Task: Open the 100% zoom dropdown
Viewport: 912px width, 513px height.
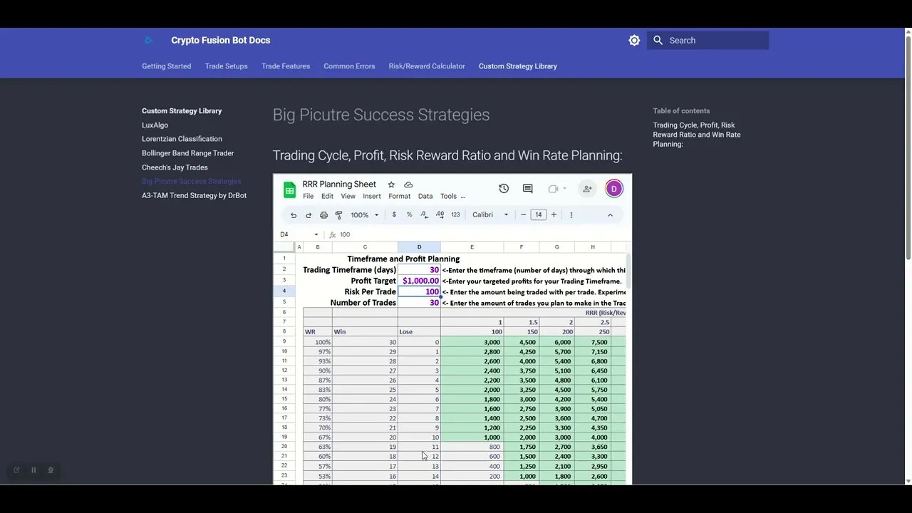Action: tap(365, 214)
